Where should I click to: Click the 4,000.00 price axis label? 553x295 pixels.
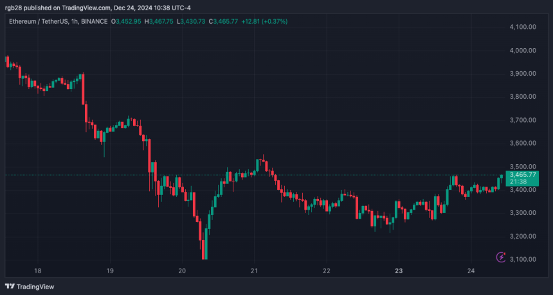click(x=523, y=50)
